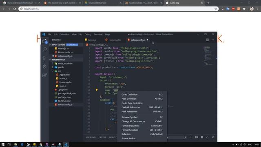Bookmark this page with the star icon
261x147 pixels.
216,9
